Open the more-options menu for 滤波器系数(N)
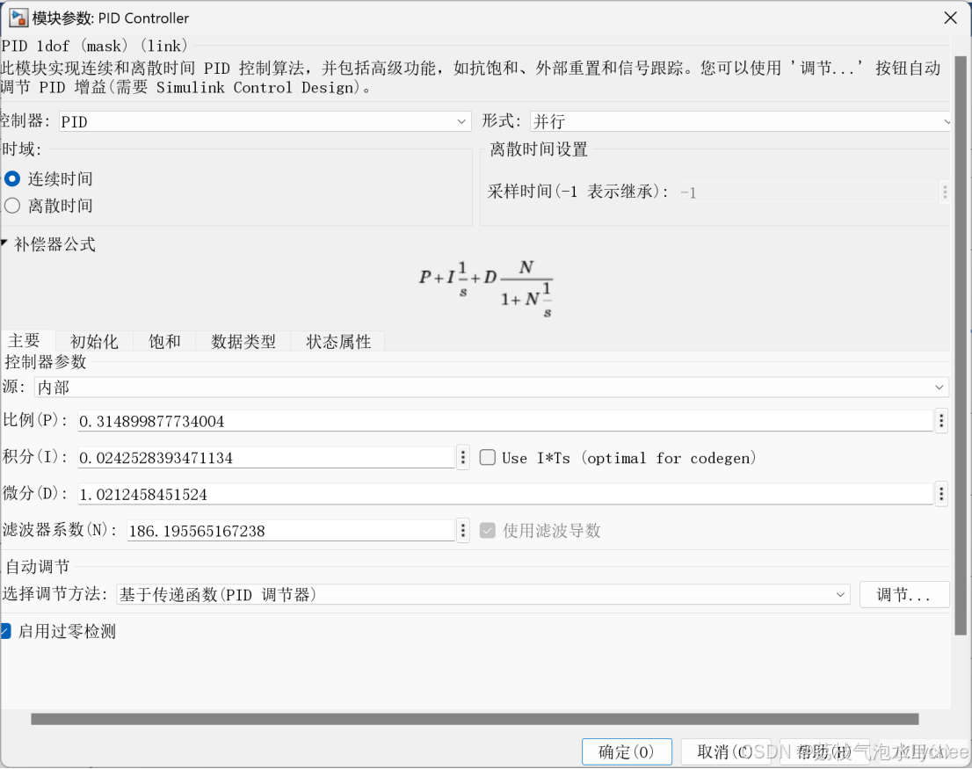Image resolution: width=972 pixels, height=769 pixels. tap(463, 531)
